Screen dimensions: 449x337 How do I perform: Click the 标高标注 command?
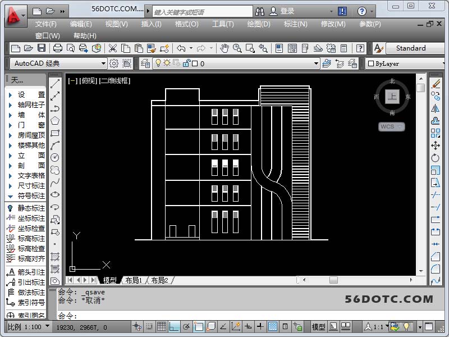tap(26, 239)
